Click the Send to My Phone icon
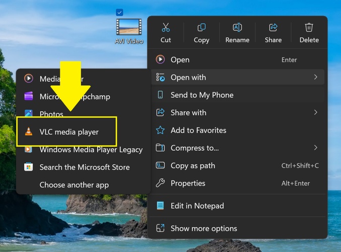 click(x=160, y=95)
